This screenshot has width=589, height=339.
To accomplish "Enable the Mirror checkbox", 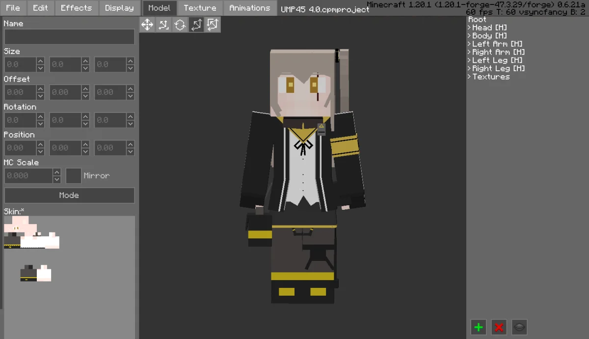I will (x=74, y=175).
